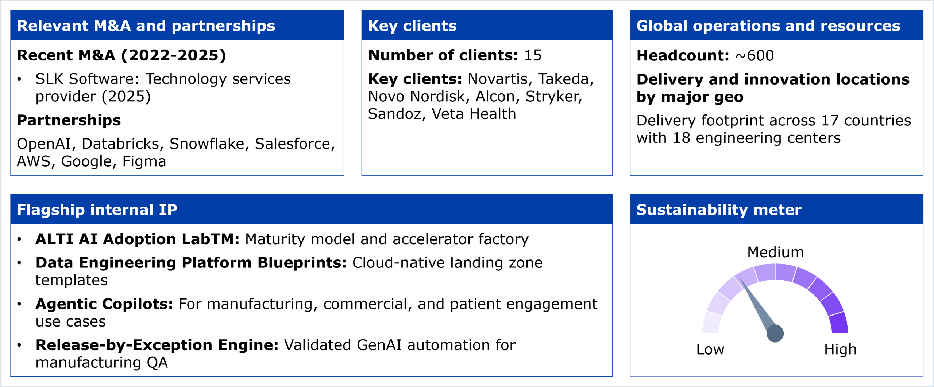Click the Flagship internal IP header
The height and width of the screenshot is (387, 934).
click(97, 210)
